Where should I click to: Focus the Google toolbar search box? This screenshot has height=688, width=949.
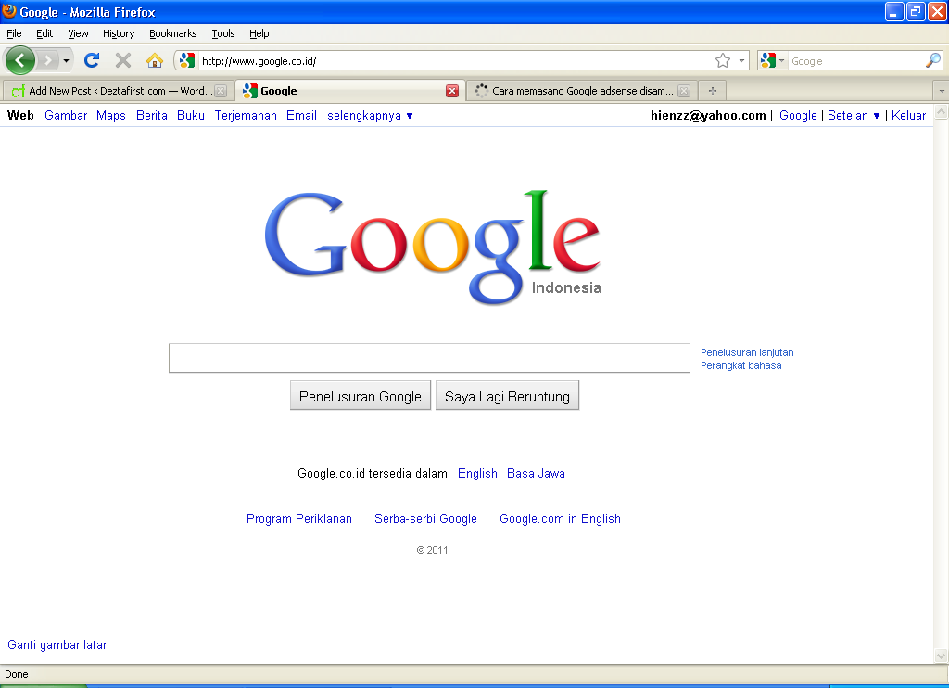855,60
